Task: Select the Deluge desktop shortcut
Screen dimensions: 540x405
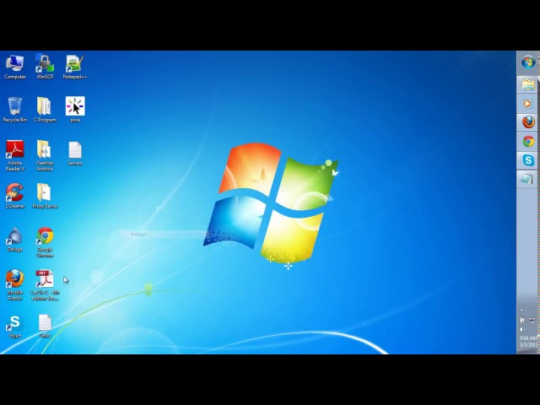Action: (x=15, y=240)
